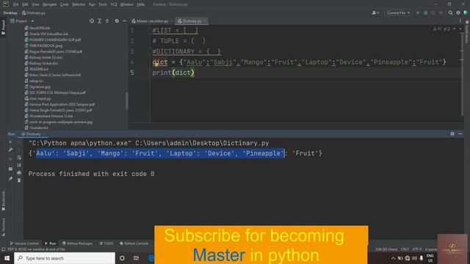Open Python Packages tool window
The height and width of the screenshot is (264, 470).
click(x=78, y=243)
